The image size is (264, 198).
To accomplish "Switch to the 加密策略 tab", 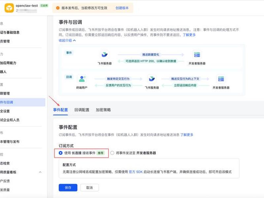I will tap(103, 110).
